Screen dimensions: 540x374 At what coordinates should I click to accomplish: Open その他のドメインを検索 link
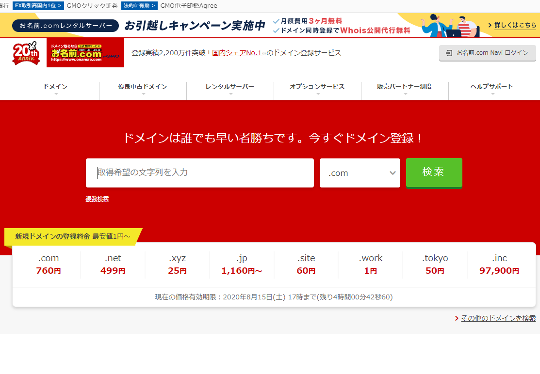[498, 318]
